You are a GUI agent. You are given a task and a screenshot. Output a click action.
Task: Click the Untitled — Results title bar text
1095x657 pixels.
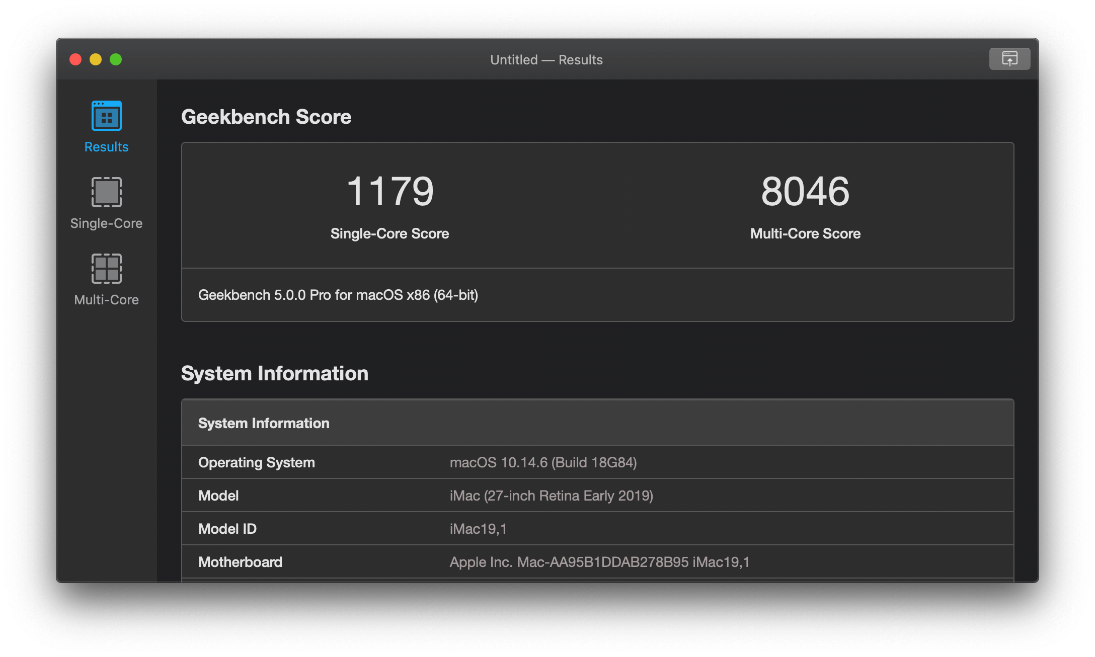(547, 59)
